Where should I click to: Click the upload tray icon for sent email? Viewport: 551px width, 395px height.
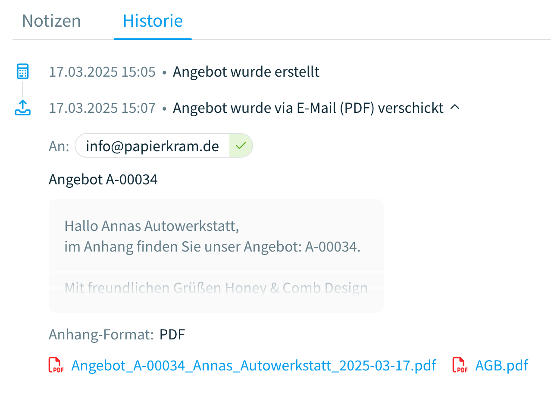[x=22, y=108]
